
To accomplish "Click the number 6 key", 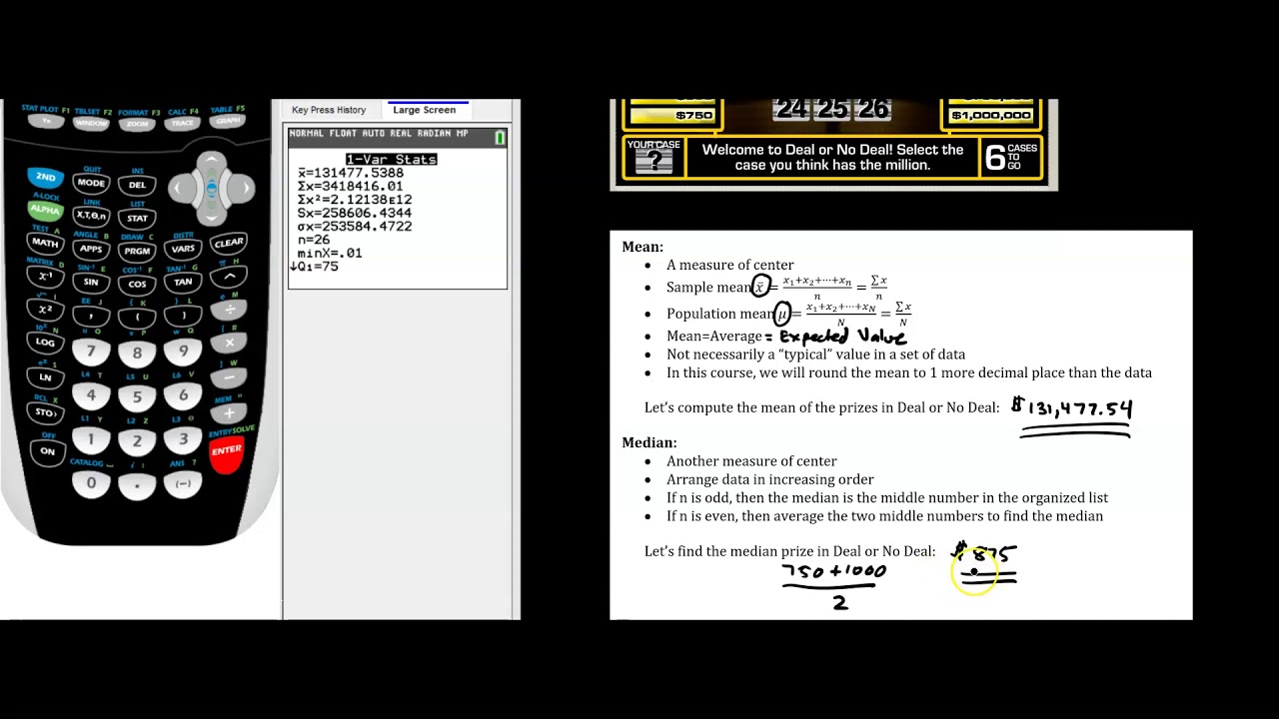I will pyautogui.click(x=183, y=395).
